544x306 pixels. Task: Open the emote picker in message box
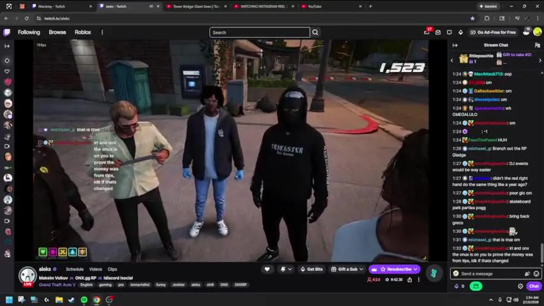tap(536, 274)
